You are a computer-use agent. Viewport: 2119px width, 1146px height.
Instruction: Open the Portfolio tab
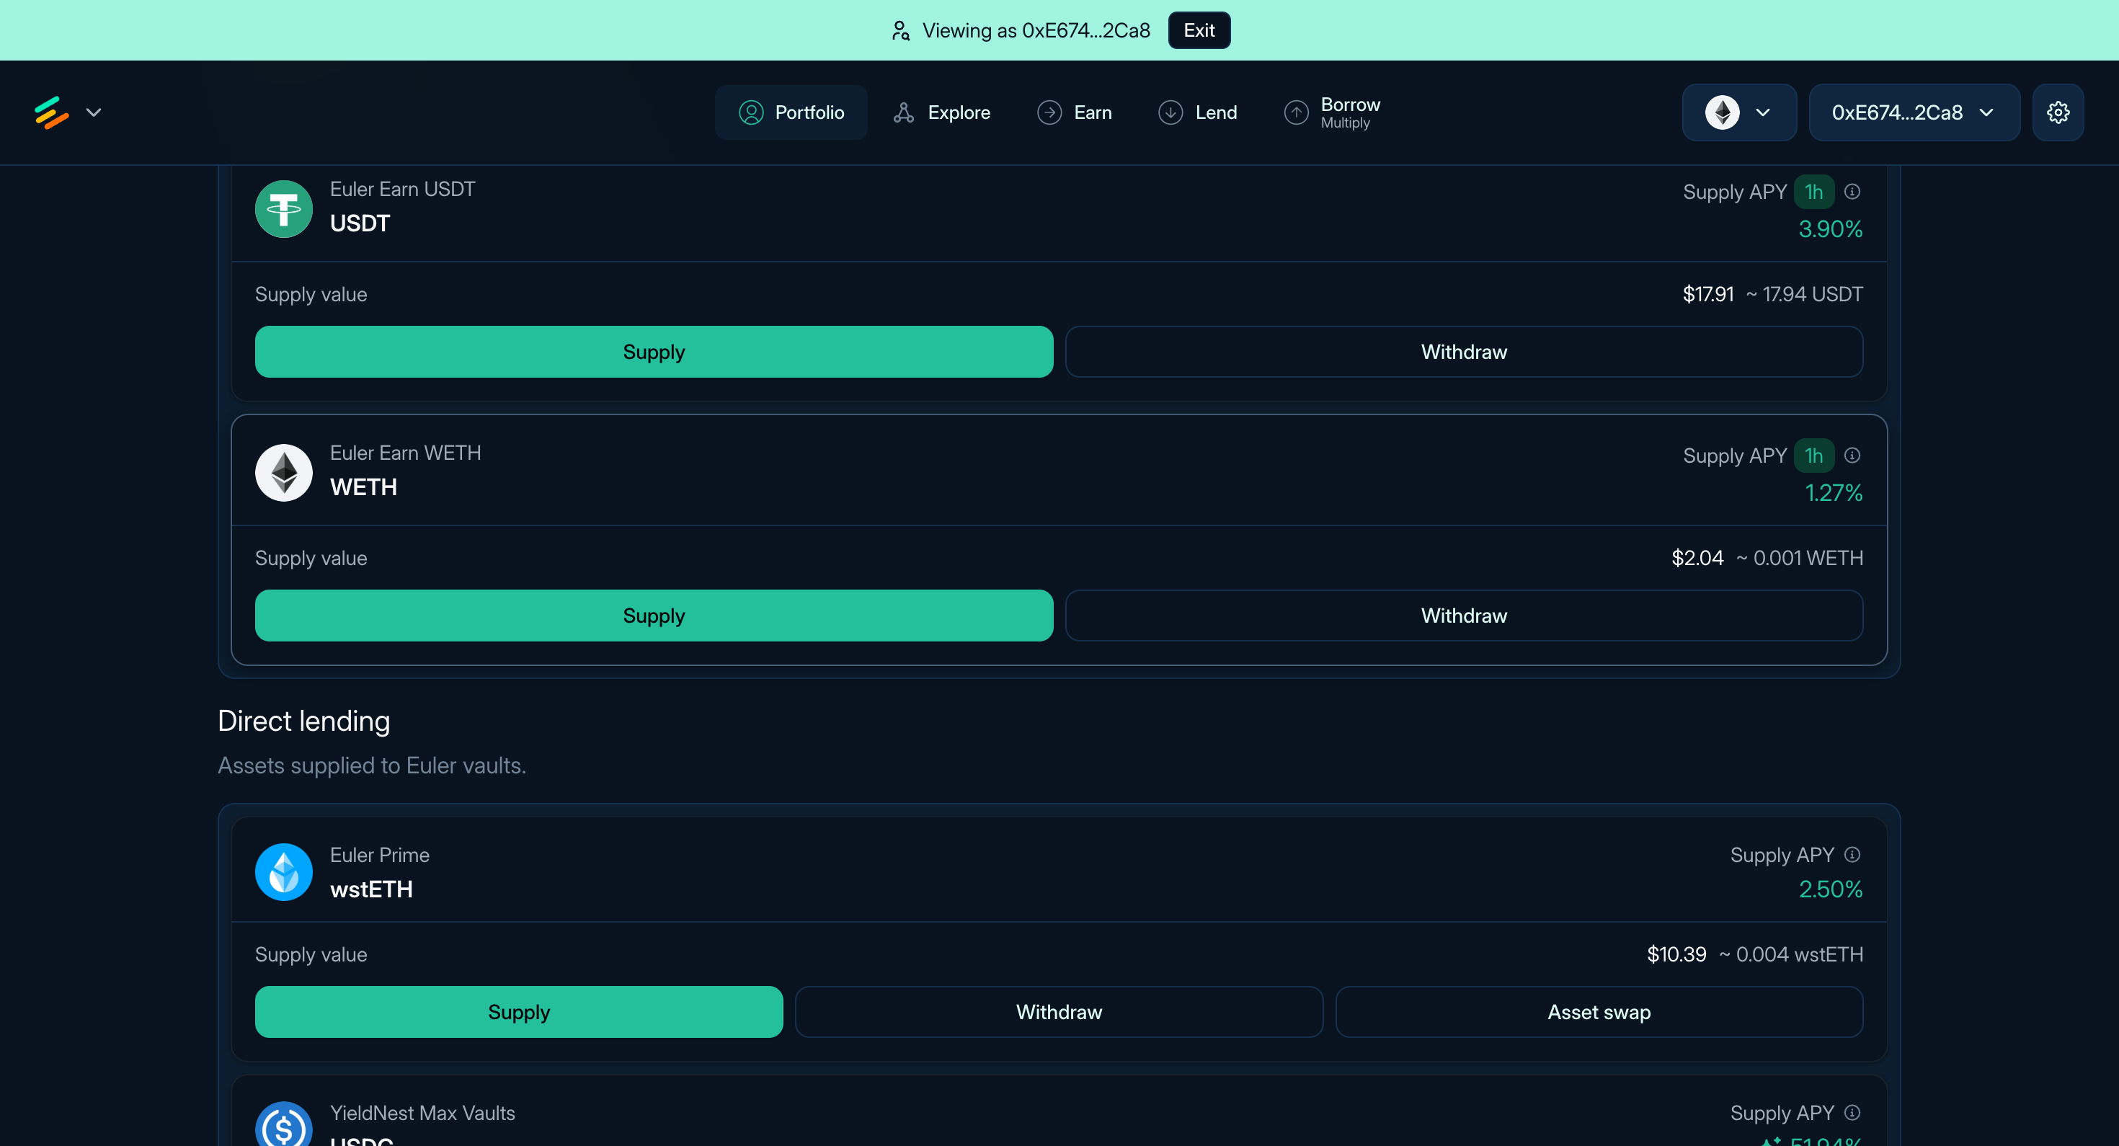791,112
